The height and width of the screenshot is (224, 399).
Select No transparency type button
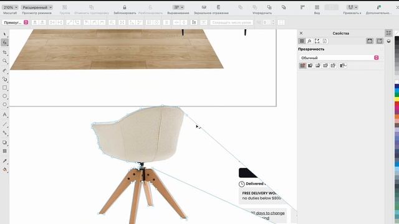(x=302, y=65)
